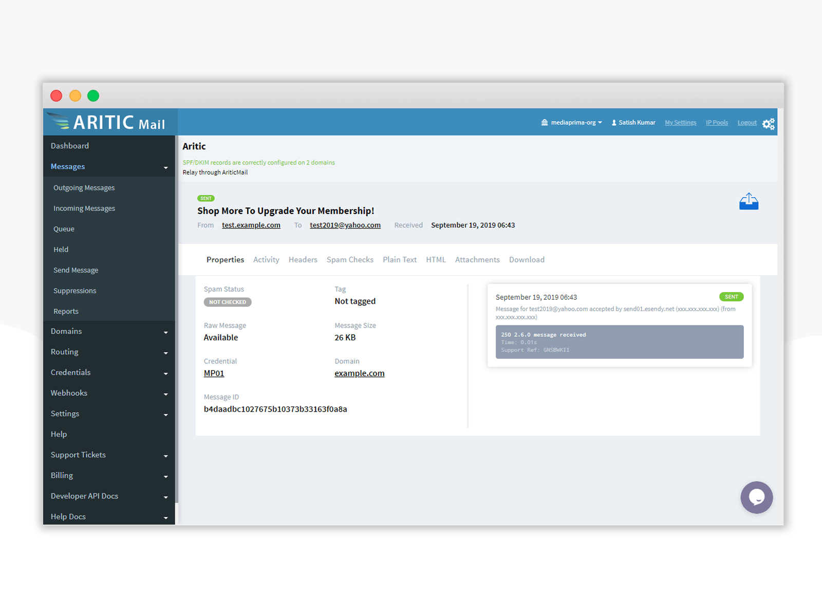This screenshot has width=822, height=616.
Task: Expand the Domains menu arrow
Action: click(x=165, y=333)
